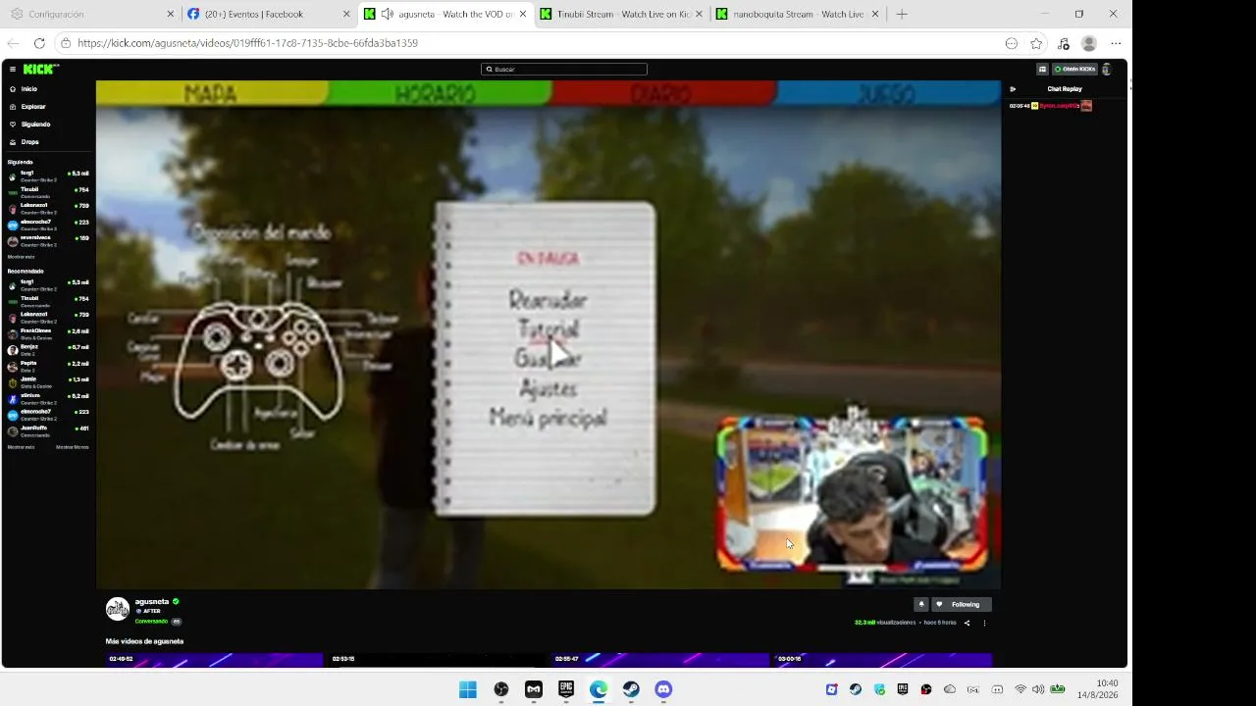Switch to the Tinubii Stream tab

click(x=621, y=14)
